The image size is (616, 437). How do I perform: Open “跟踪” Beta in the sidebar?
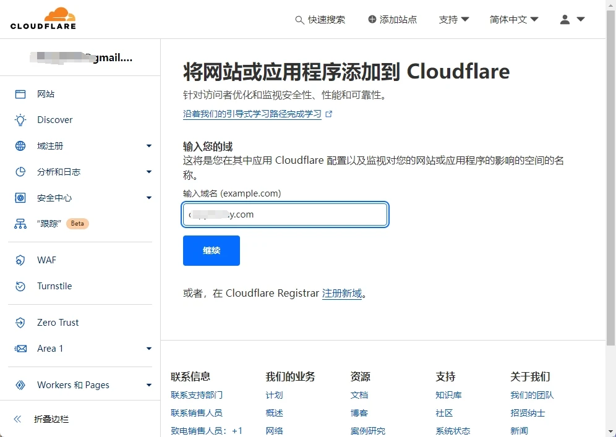point(49,224)
